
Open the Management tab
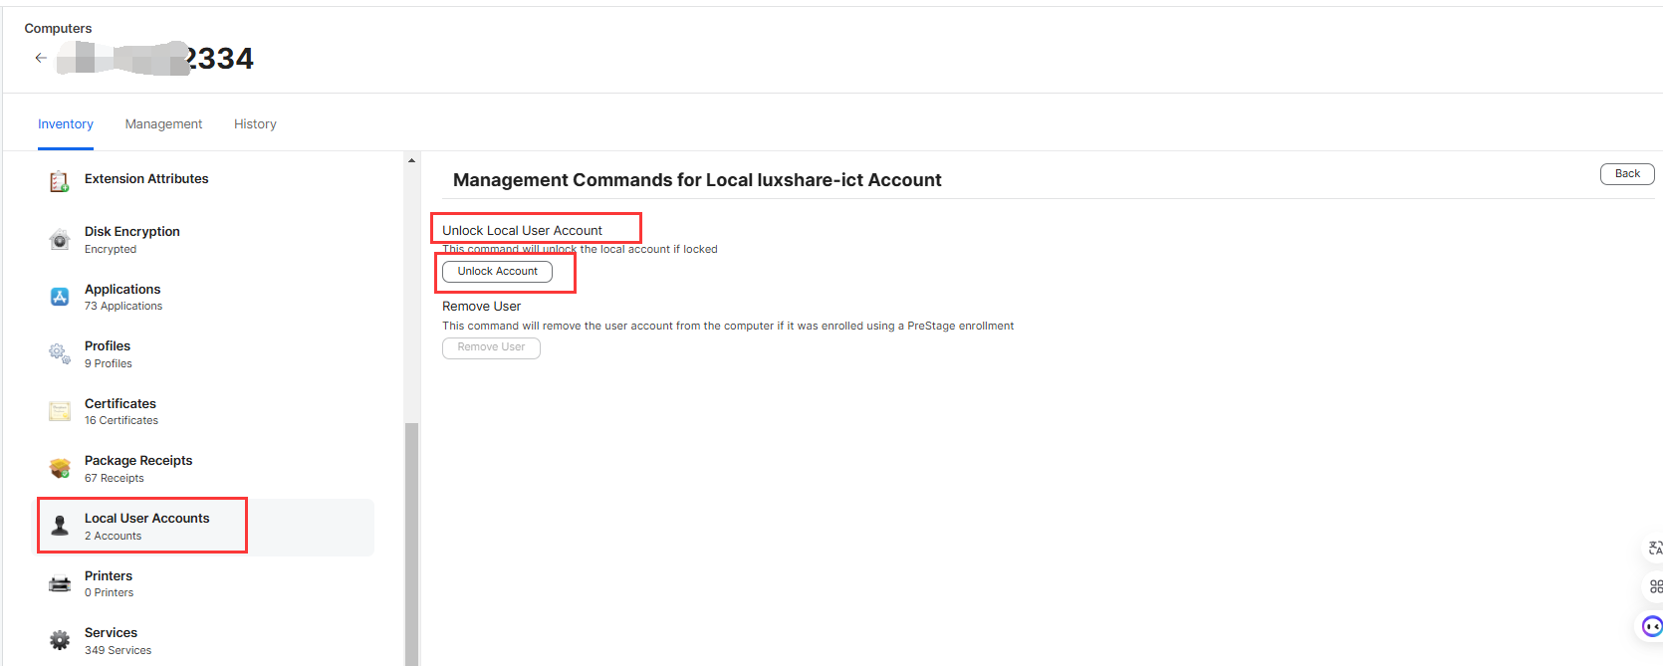pyautogui.click(x=163, y=124)
